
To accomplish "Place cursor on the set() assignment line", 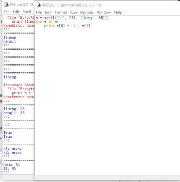I will [72, 18].
